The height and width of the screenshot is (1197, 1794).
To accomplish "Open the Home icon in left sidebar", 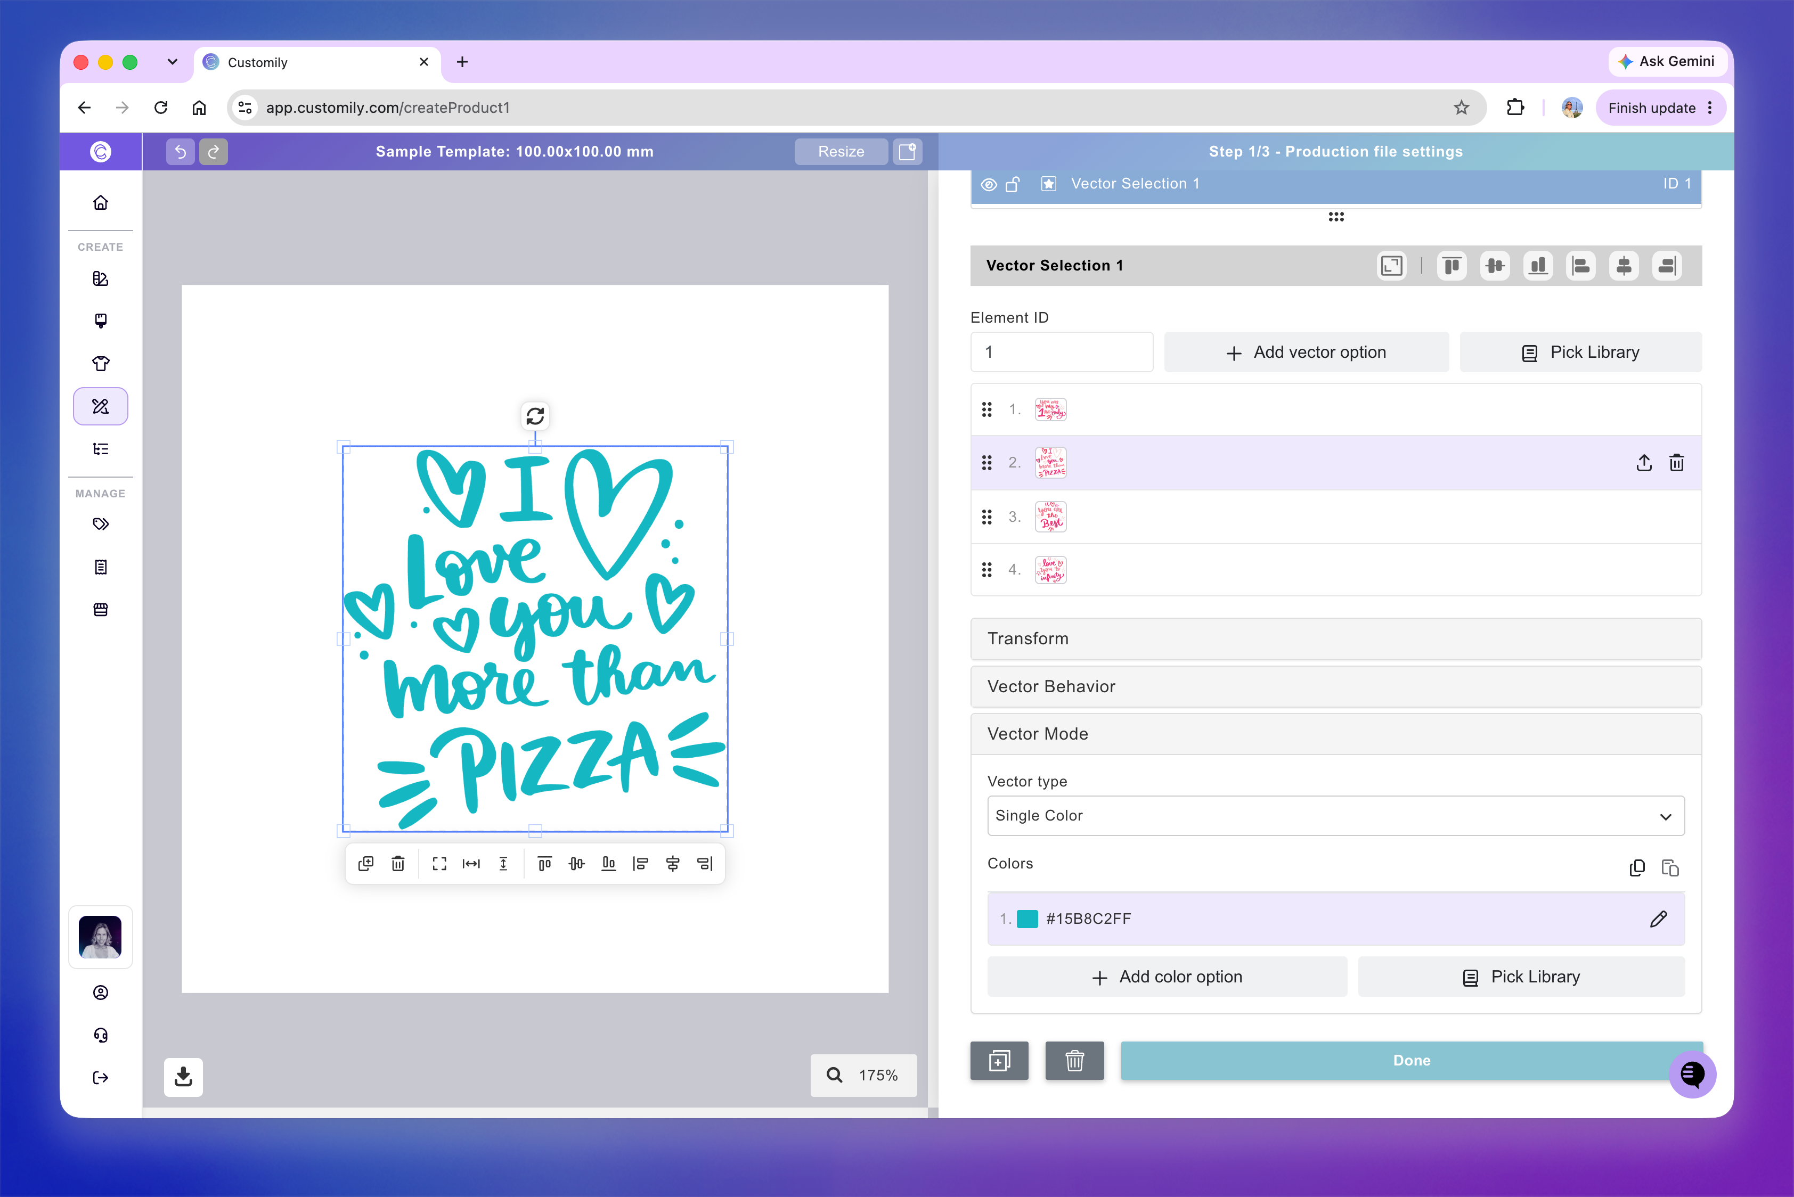I will 101,202.
